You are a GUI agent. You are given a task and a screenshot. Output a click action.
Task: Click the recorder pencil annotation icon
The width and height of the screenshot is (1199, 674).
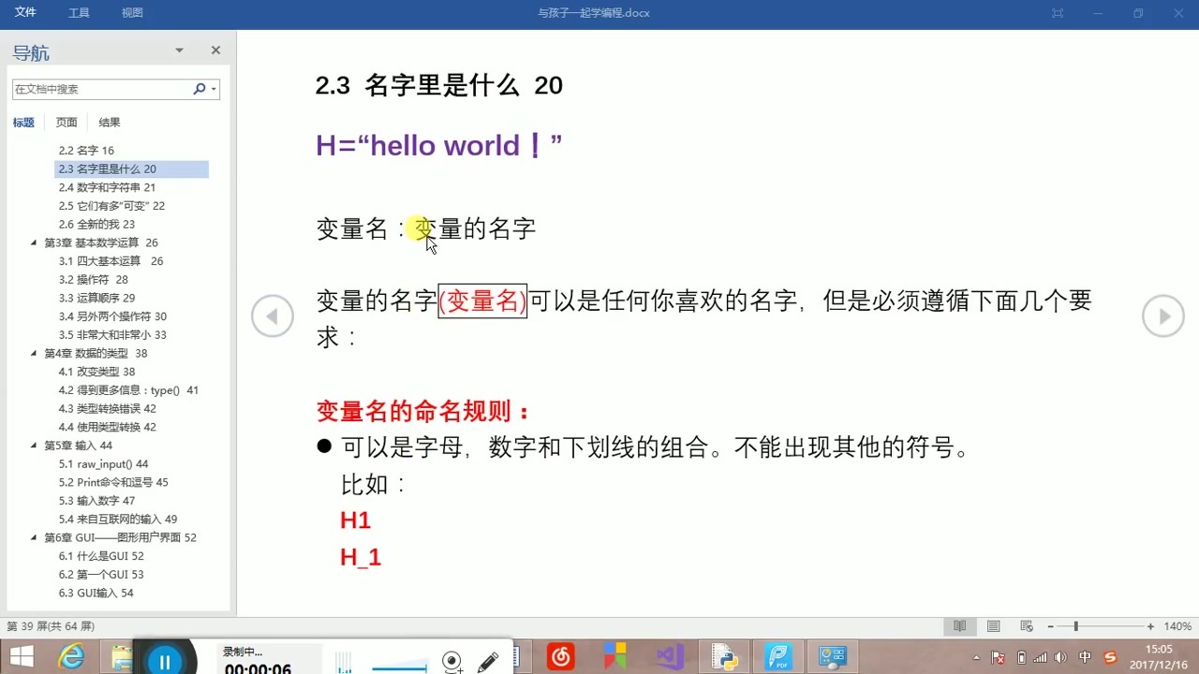tap(488, 662)
